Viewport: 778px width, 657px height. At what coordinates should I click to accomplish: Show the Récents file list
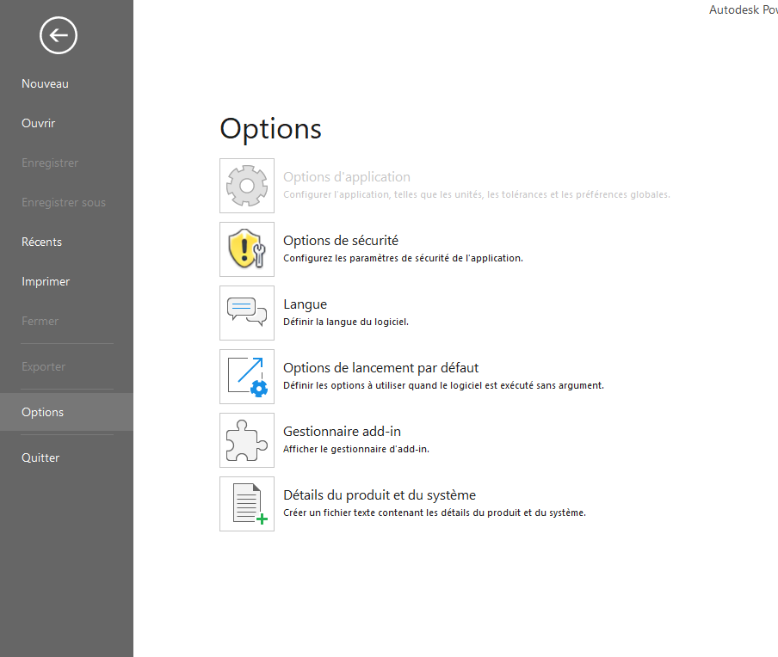pos(41,242)
